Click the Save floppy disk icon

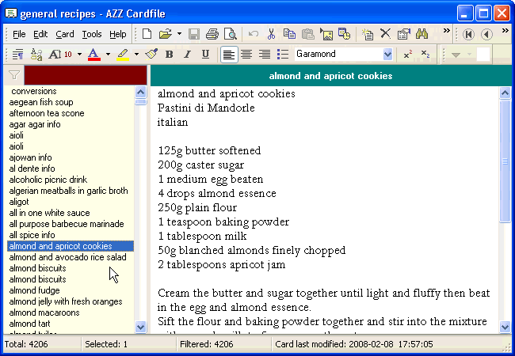pyautogui.click(x=194, y=34)
